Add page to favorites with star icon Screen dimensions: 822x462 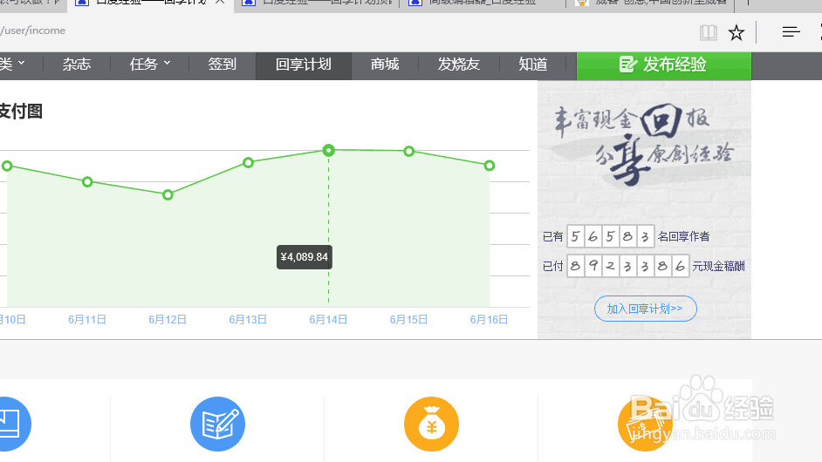pos(736,32)
